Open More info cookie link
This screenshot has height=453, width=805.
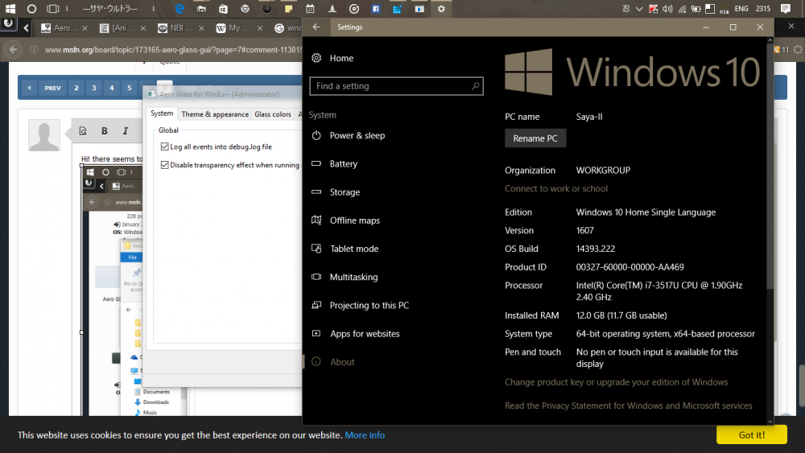(365, 435)
